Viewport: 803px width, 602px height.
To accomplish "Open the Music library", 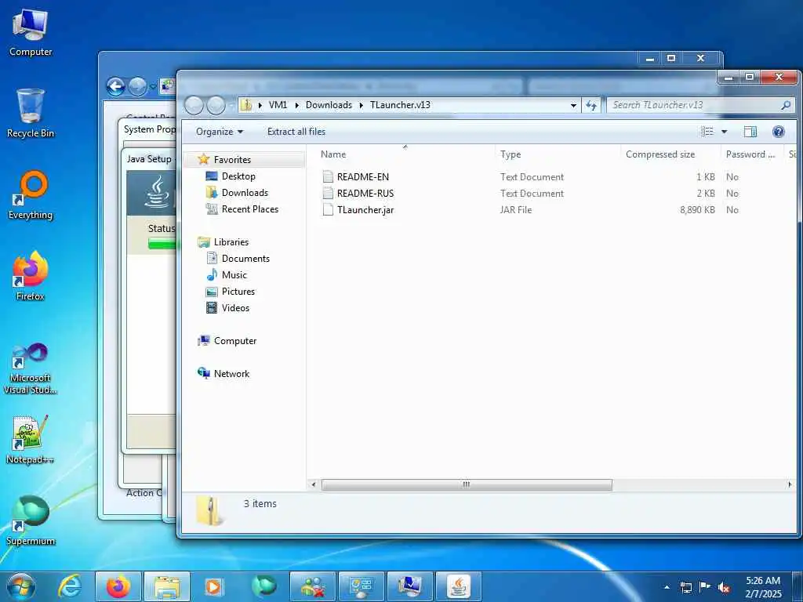I will point(234,275).
